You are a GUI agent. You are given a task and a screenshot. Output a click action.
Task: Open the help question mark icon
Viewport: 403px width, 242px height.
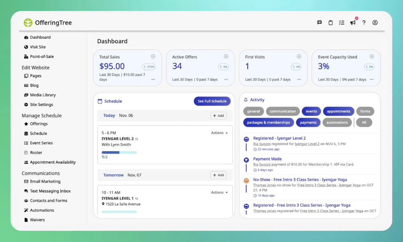pyautogui.click(x=364, y=23)
